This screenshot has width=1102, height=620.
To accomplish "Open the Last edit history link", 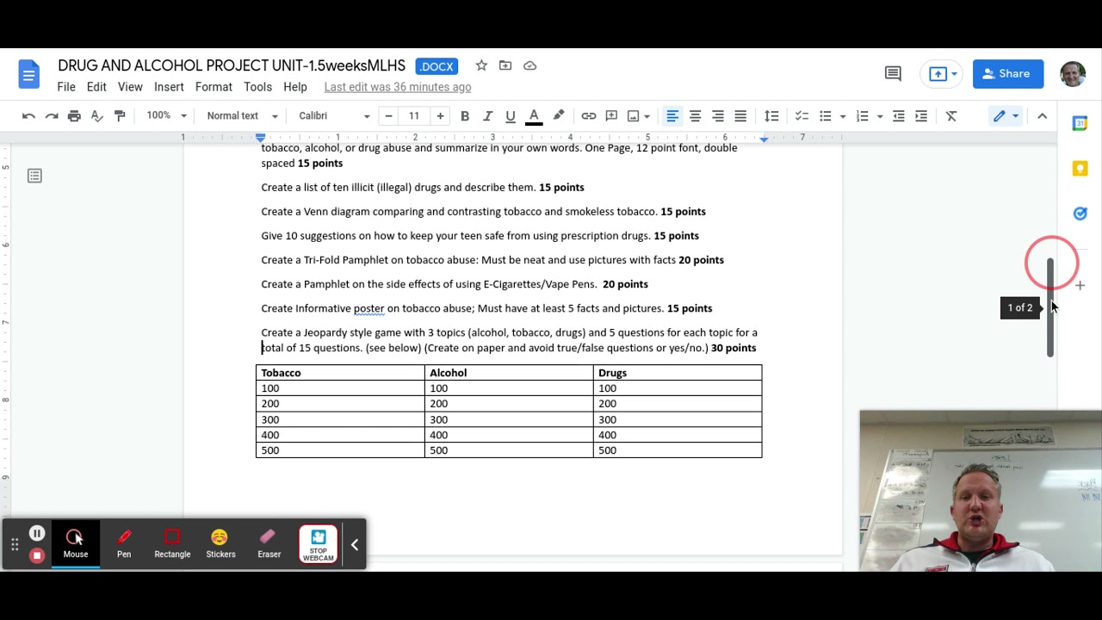I will [x=398, y=87].
